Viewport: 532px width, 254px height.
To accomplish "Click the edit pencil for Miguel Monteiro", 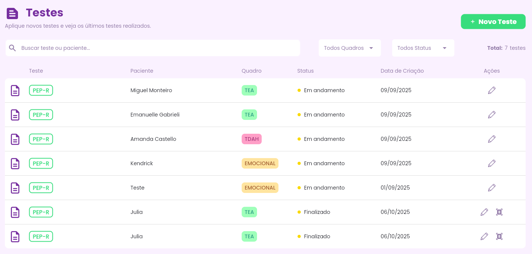I will 492,90.
